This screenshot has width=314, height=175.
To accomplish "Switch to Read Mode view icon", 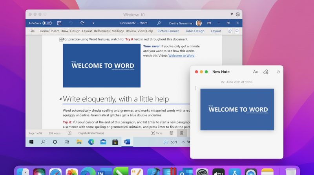I will coord(172,133).
